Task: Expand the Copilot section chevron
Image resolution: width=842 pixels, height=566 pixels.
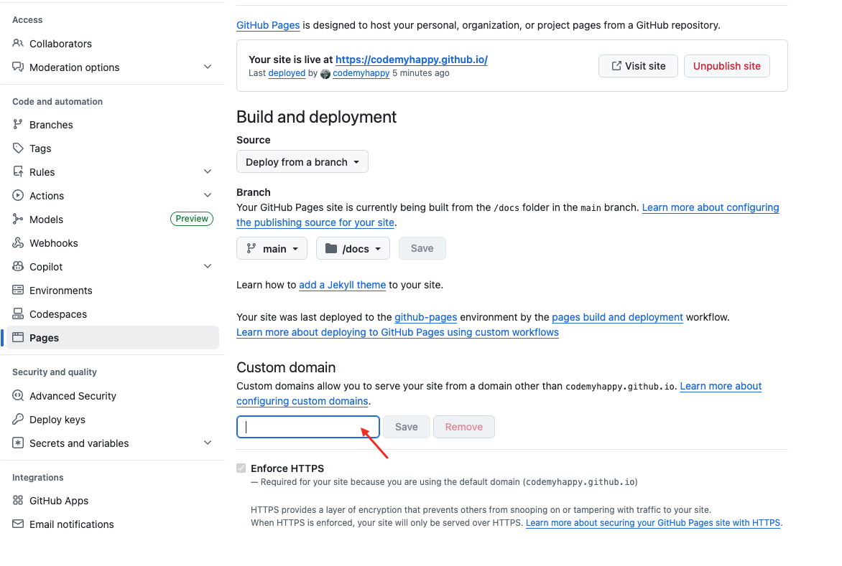Action: [x=208, y=266]
